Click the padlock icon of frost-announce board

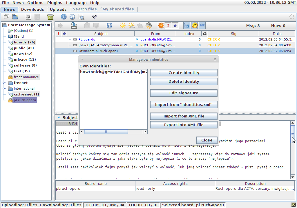click(x=10, y=77)
